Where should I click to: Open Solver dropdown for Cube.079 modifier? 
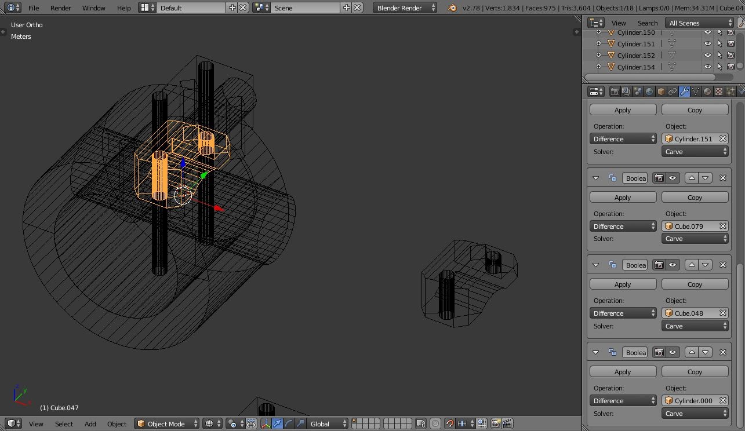click(x=695, y=239)
